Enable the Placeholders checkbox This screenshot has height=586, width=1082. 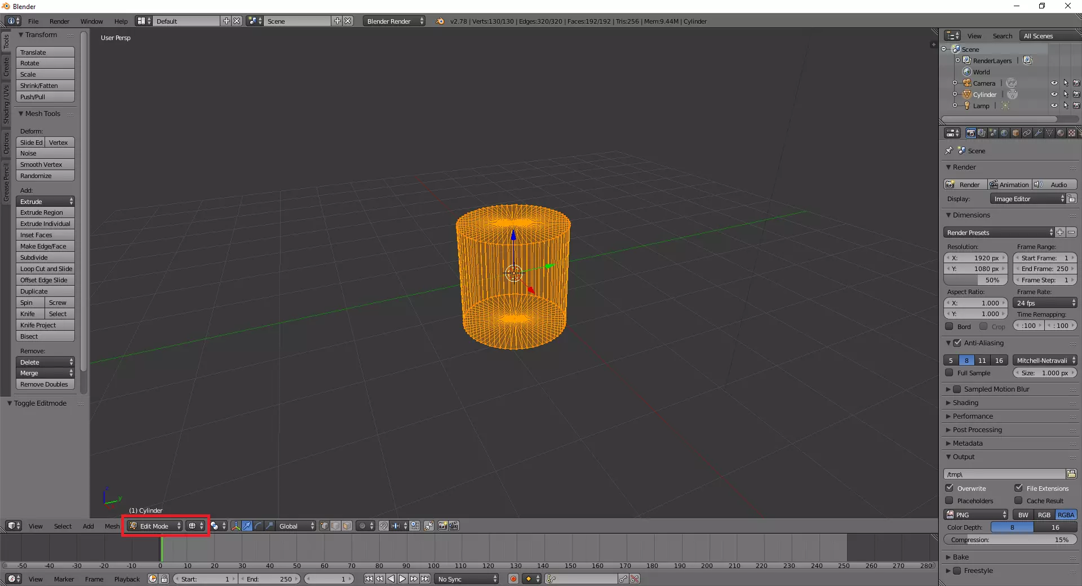click(x=950, y=500)
